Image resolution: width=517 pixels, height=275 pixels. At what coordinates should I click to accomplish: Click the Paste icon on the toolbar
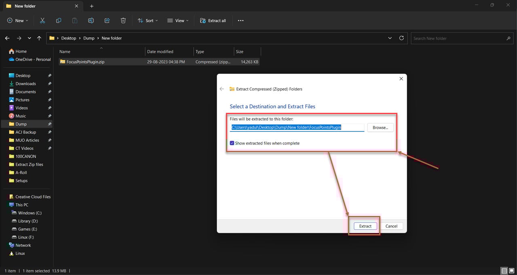(x=74, y=20)
